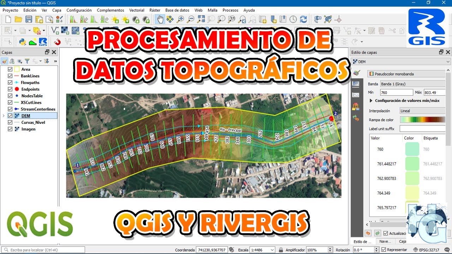Image resolution: width=452 pixels, height=254 pixels.
Task: Select the Zoom Out magnifier tool
Action: point(191,19)
